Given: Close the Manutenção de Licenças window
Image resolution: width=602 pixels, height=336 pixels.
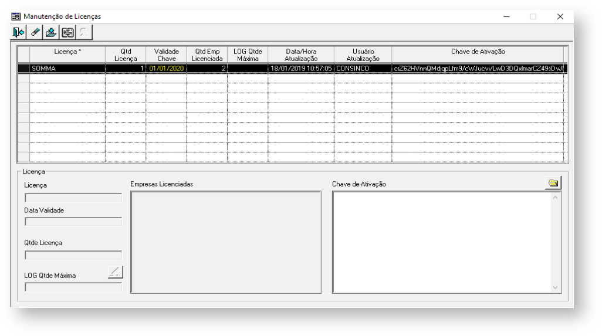Looking at the screenshot, I should 560,16.
